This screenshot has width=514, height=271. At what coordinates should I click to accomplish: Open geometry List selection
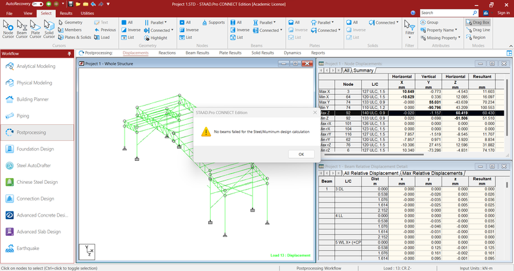[x=128, y=37]
